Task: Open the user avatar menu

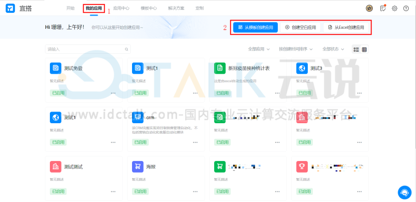Action: tap(369, 8)
